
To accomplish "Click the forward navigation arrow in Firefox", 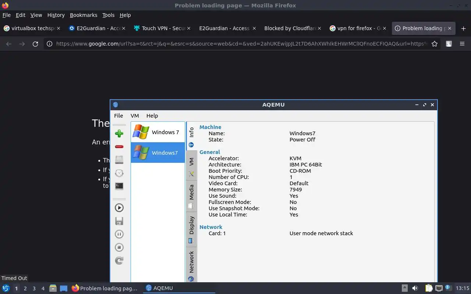I will [22, 44].
